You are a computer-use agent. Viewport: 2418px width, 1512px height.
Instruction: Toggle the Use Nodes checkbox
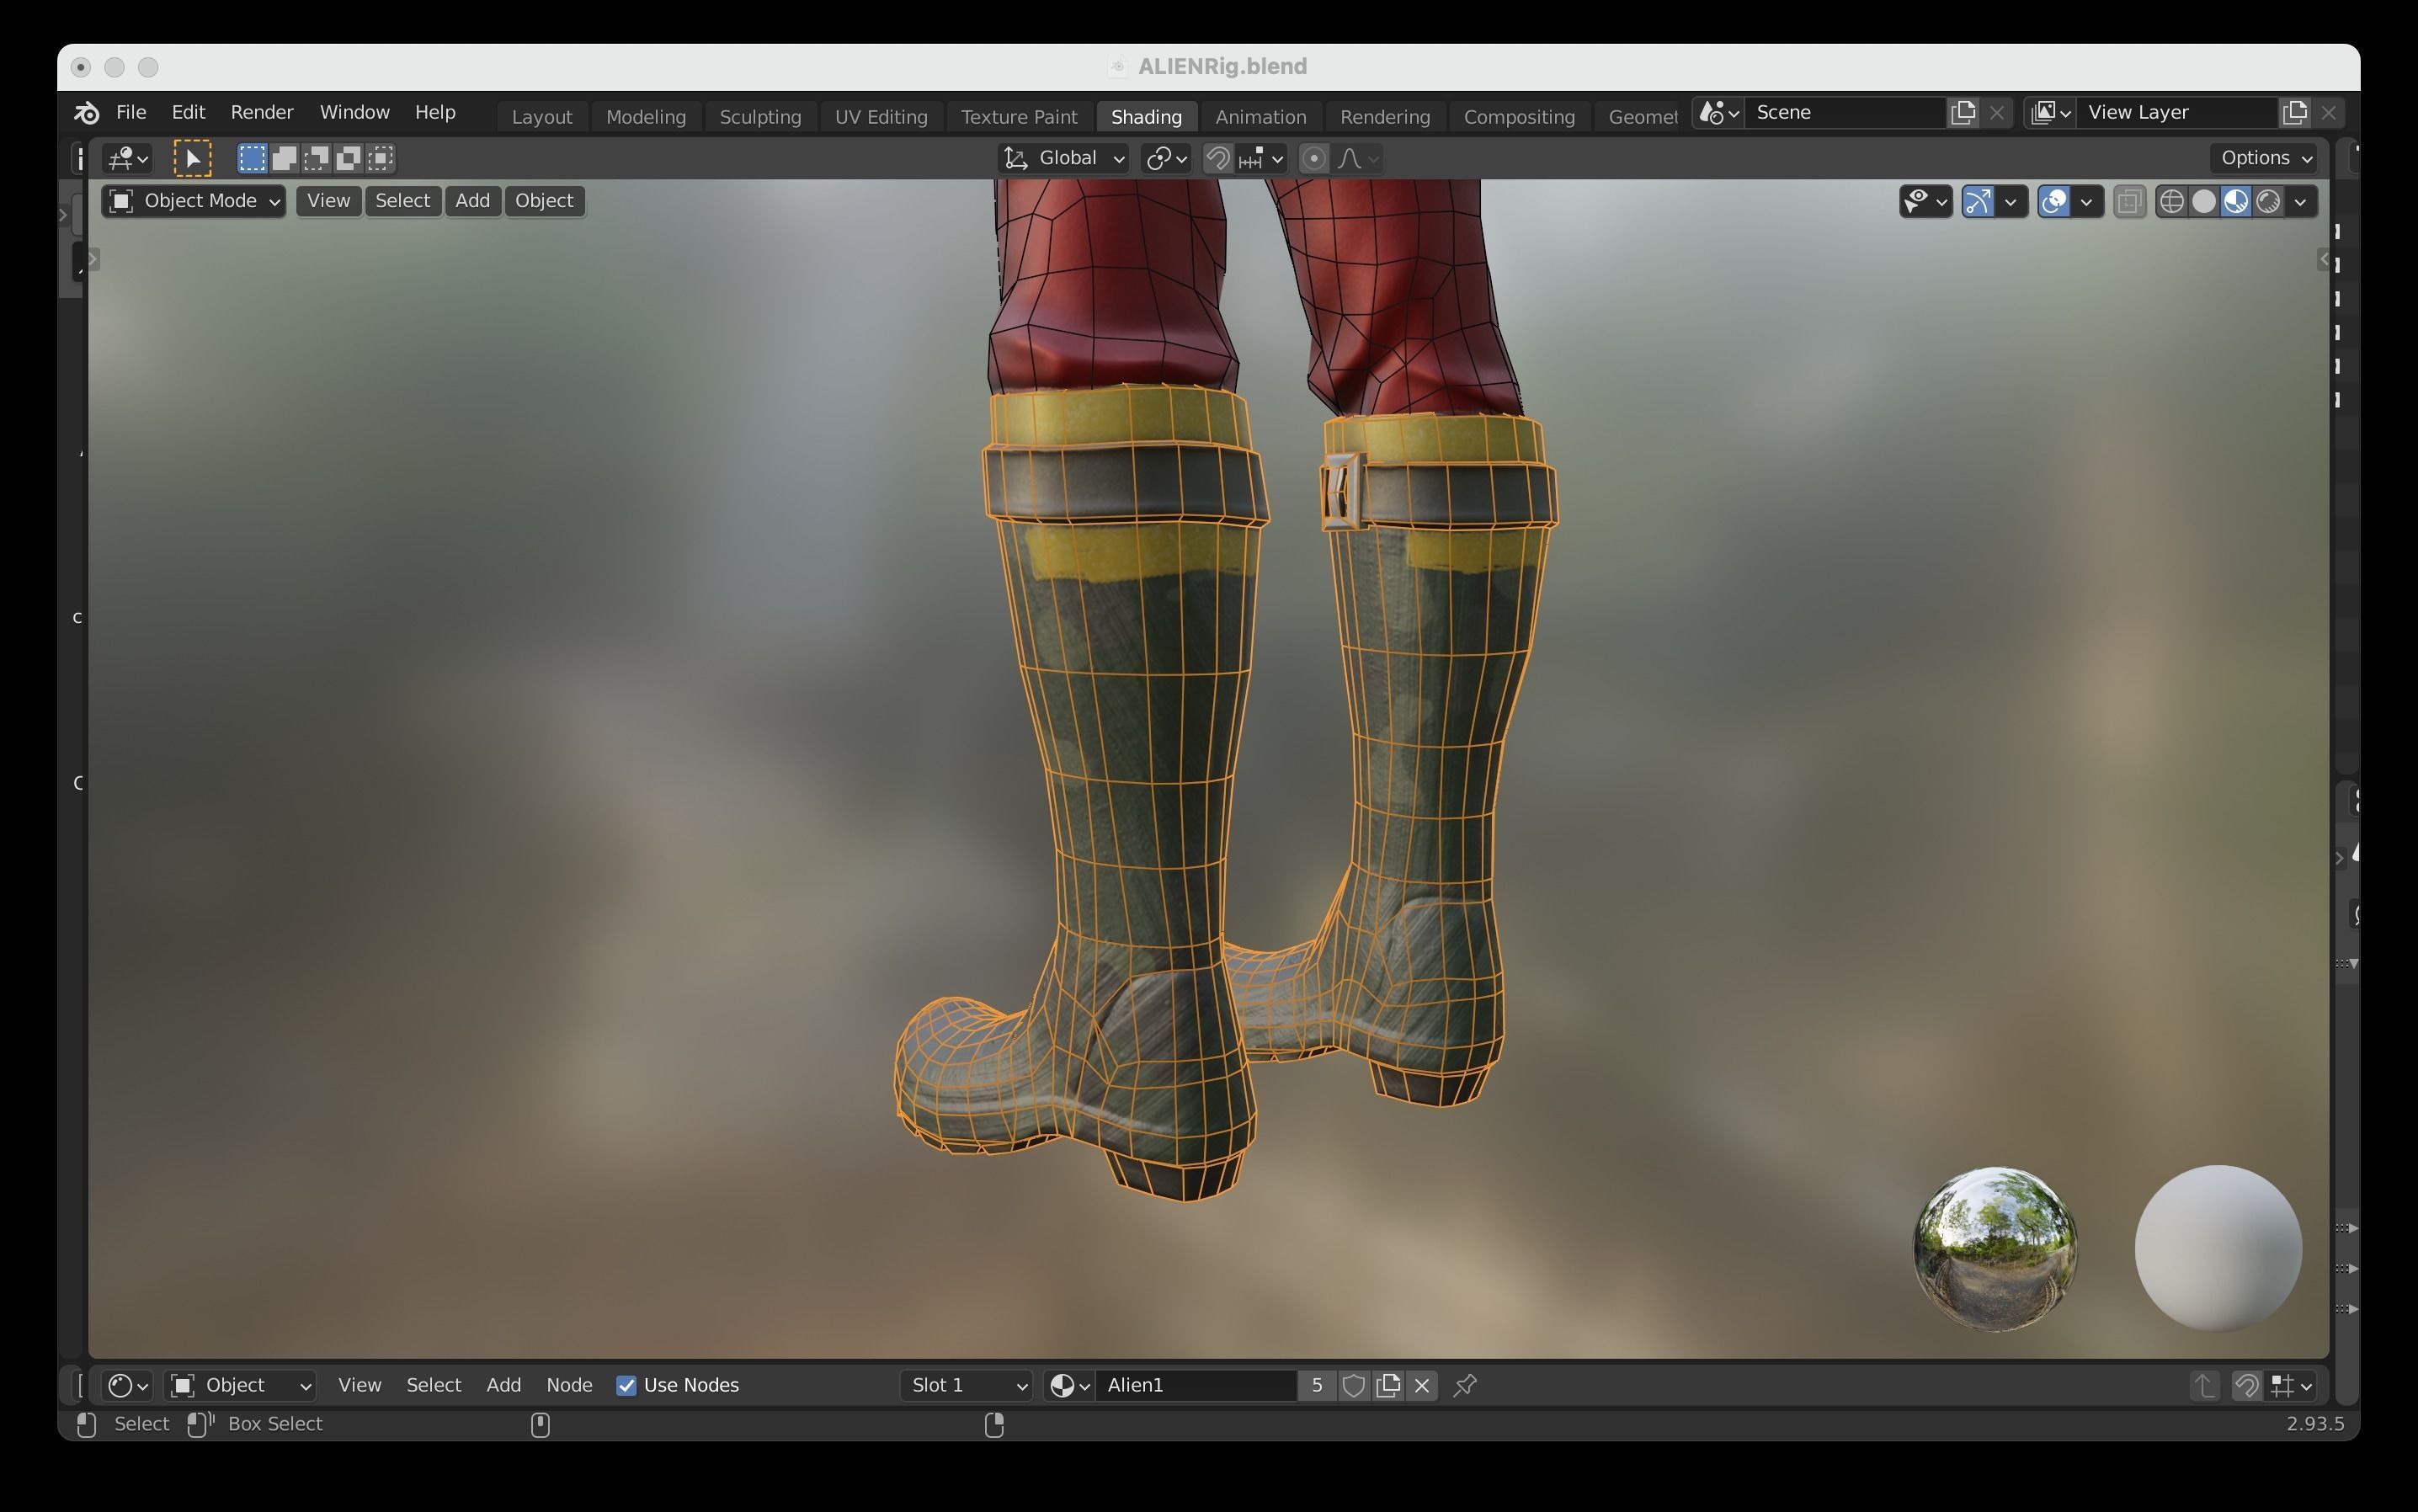(626, 1385)
